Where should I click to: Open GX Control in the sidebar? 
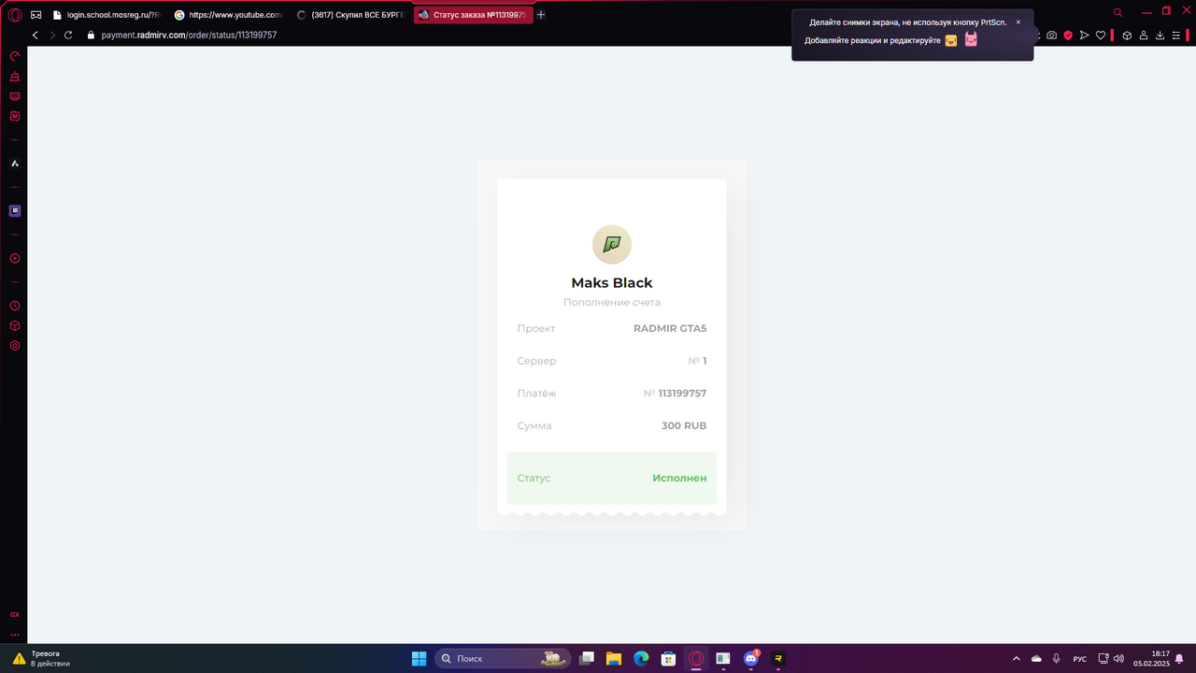(15, 56)
